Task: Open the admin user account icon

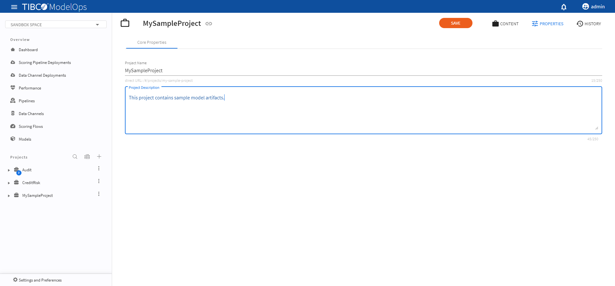Action: [586, 6]
